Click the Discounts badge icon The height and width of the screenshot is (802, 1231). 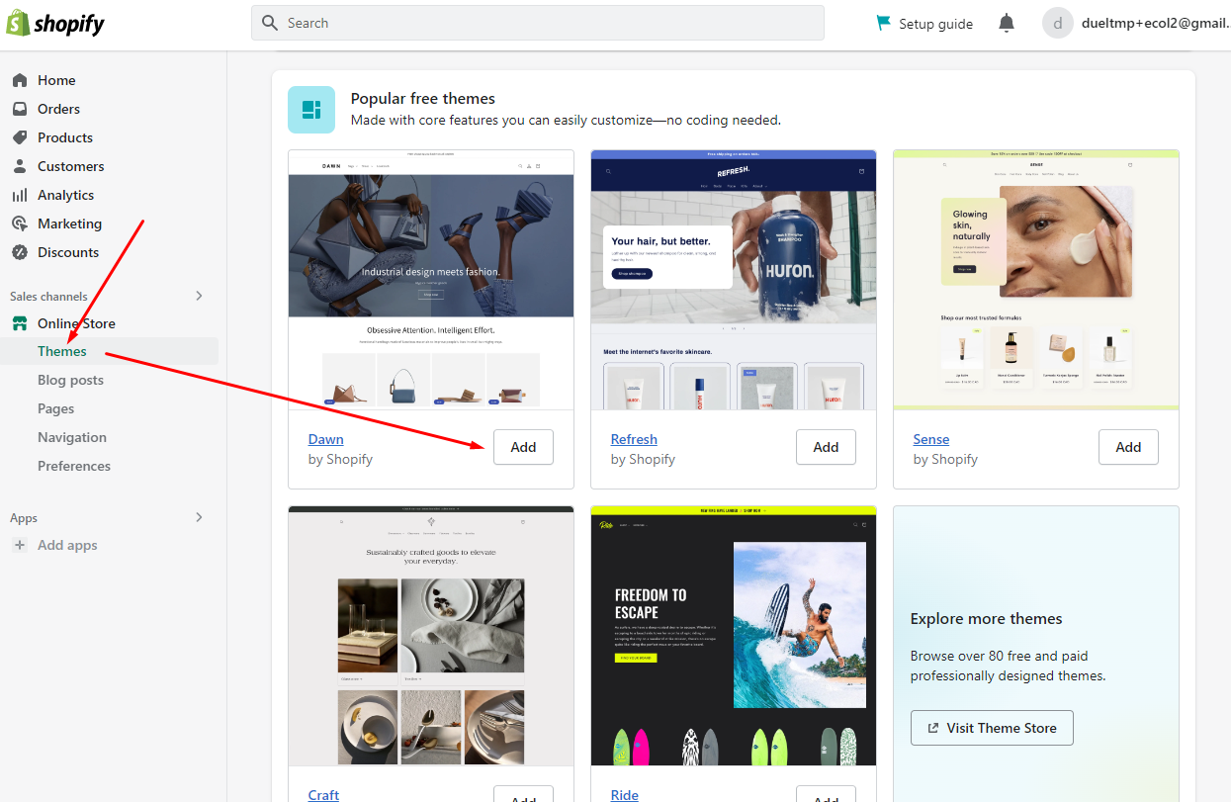pyautogui.click(x=20, y=252)
